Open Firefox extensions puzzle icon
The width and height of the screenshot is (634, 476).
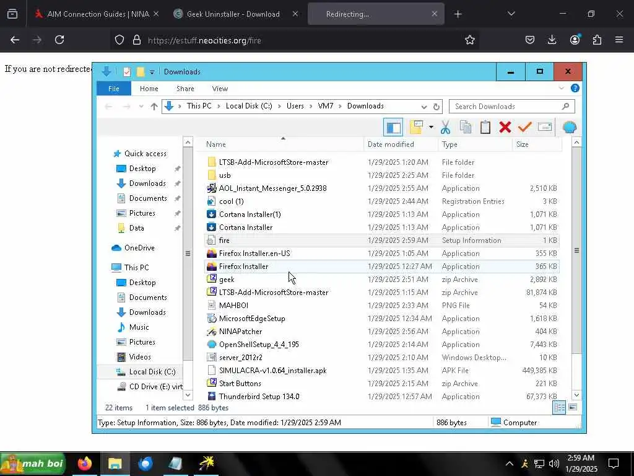click(x=597, y=40)
